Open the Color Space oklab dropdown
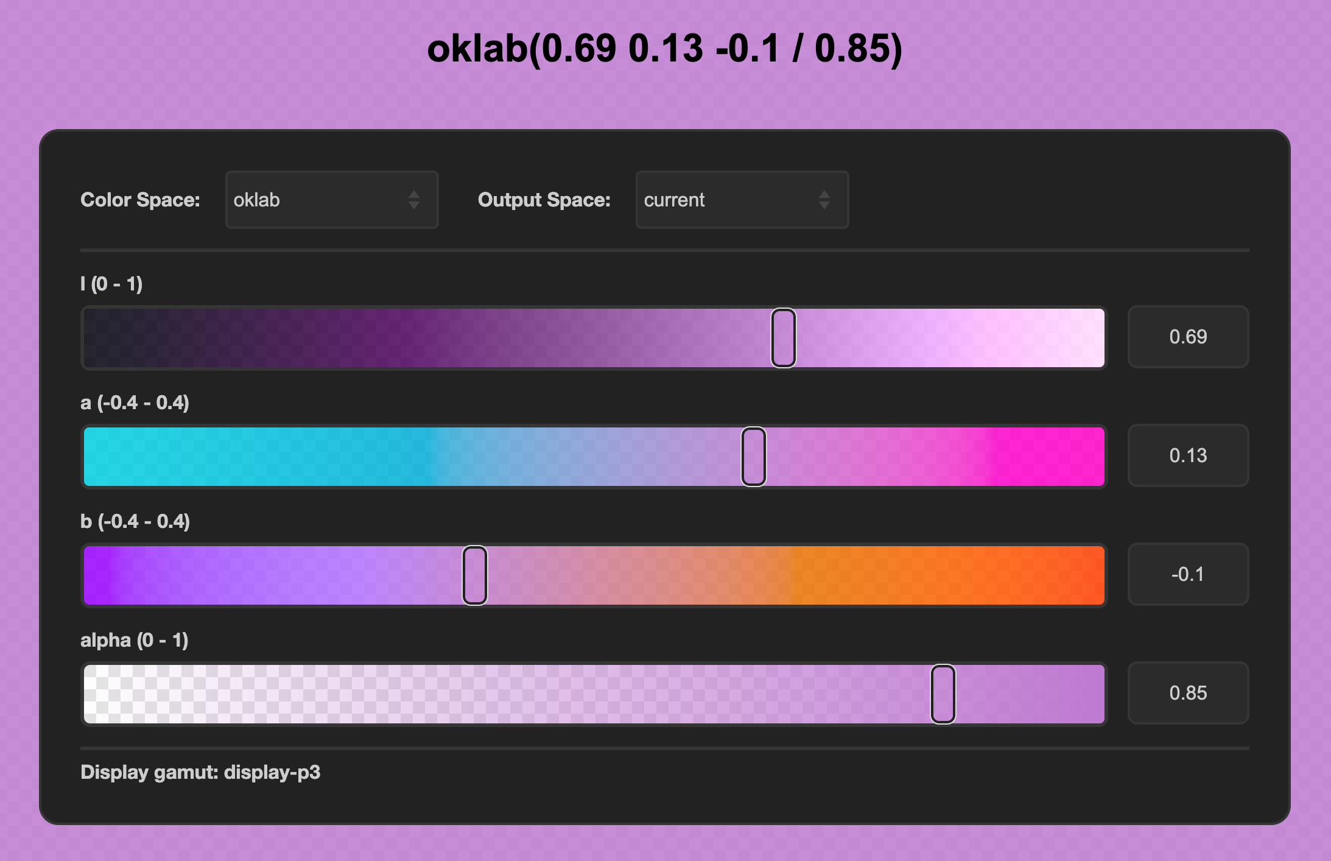 332,200
